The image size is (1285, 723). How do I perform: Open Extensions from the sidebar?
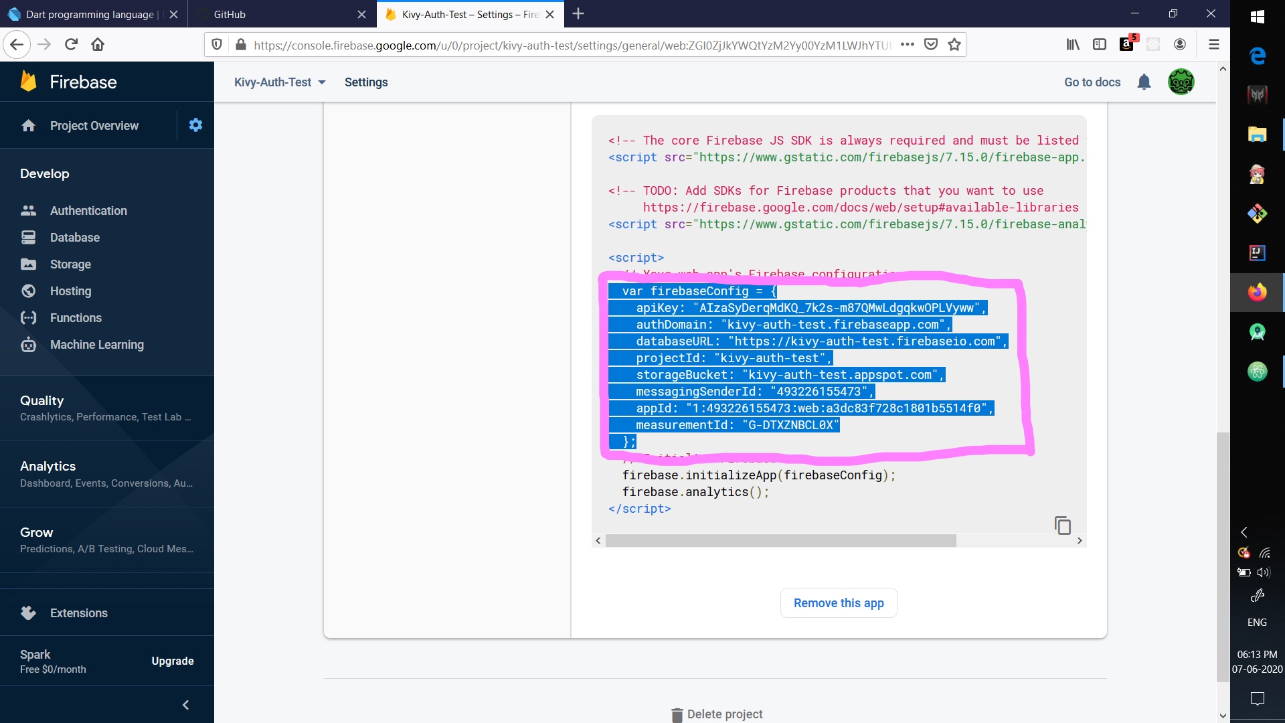[x=78, y=613]
